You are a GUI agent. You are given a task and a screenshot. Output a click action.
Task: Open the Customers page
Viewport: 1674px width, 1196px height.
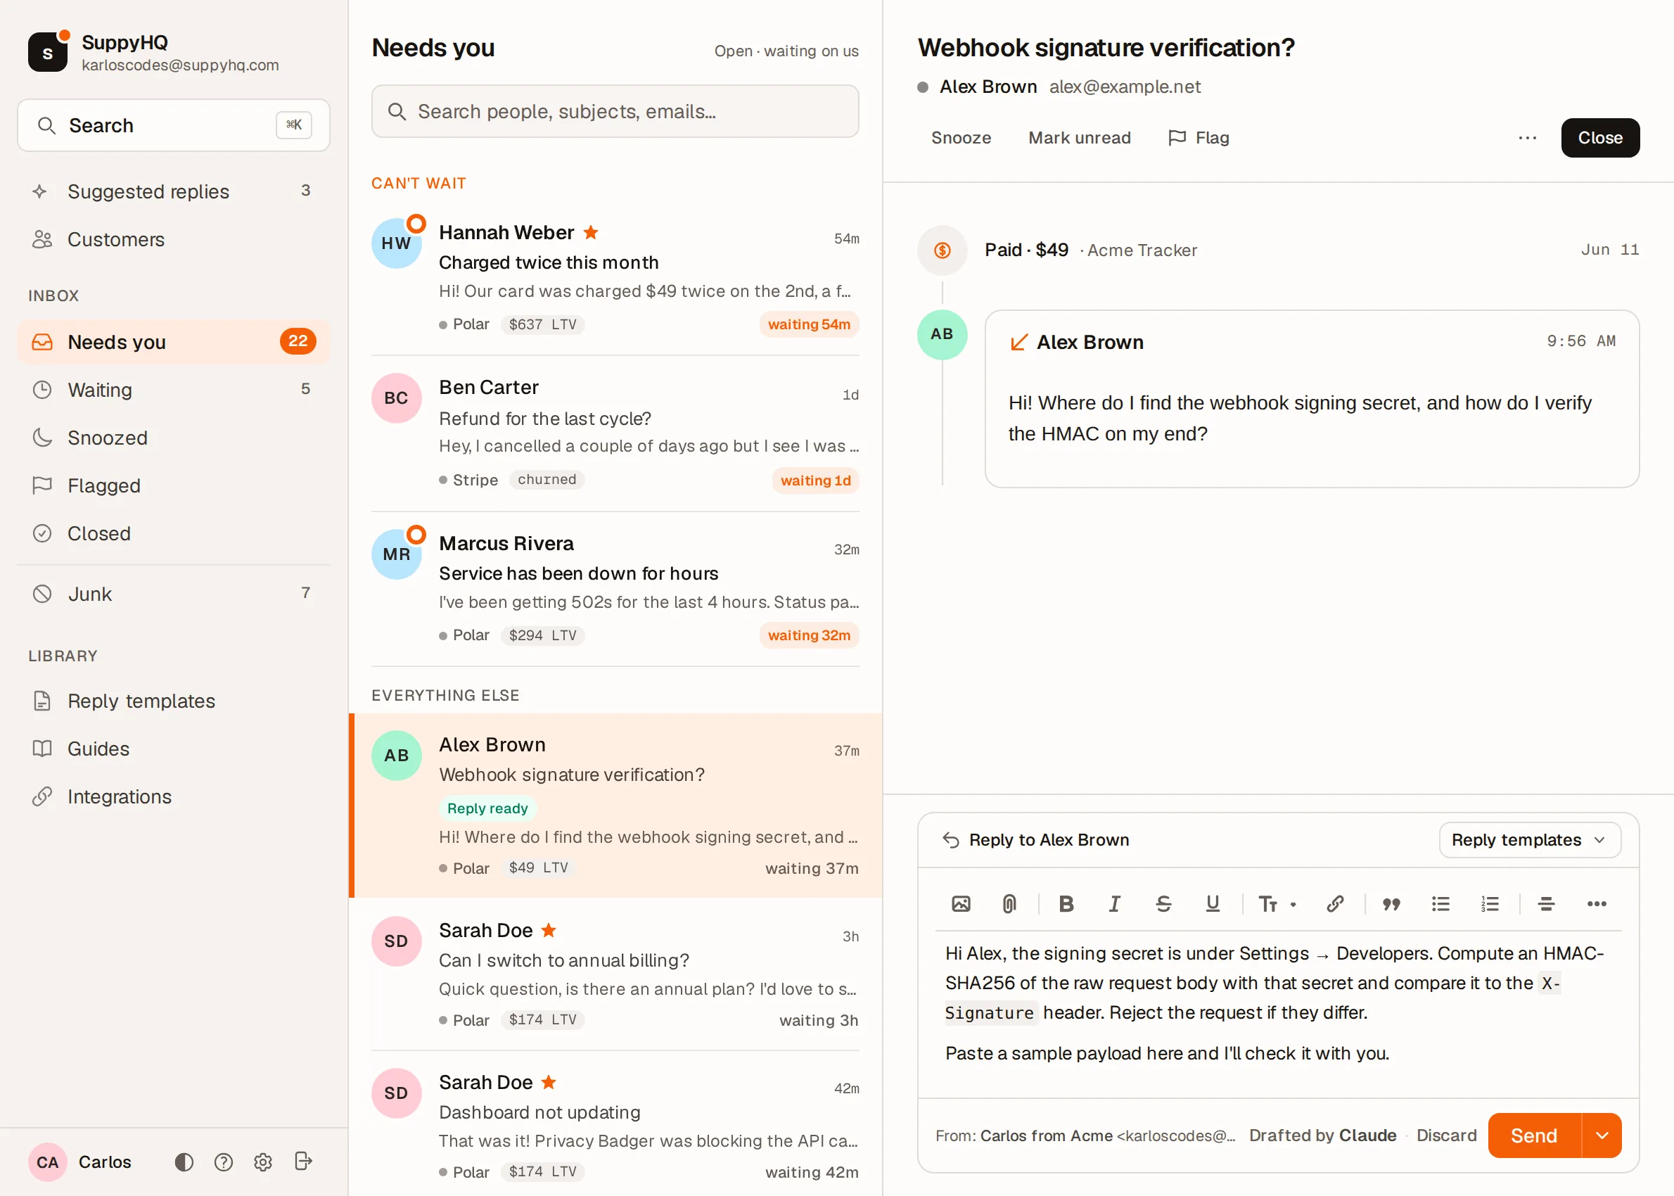tap(174, 239)
